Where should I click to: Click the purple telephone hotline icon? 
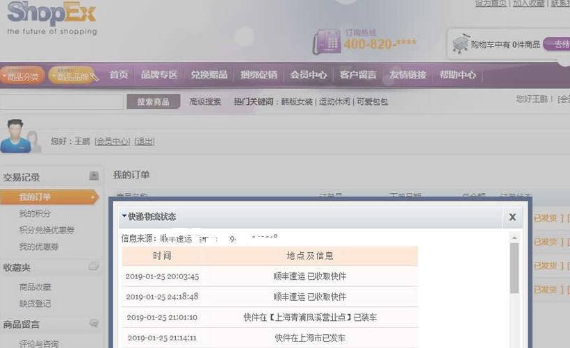coord(327,42)
